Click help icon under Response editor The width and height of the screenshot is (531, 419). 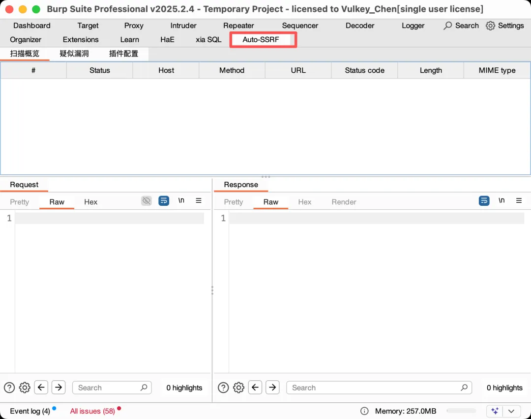[x=223, y=388]
